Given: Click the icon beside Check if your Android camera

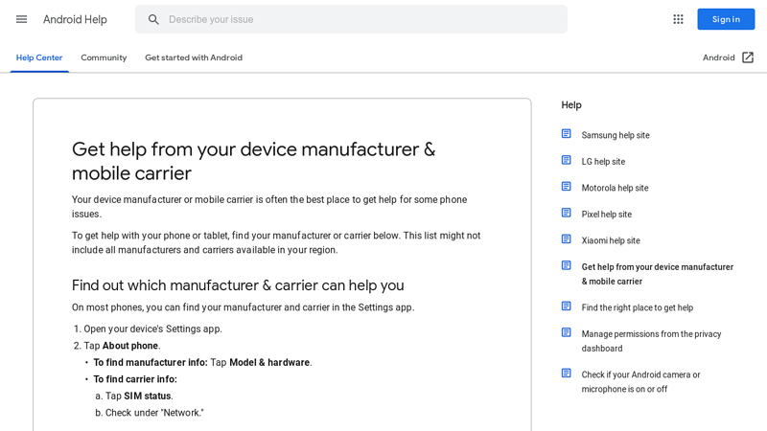Looking at the screenshot, I should [566, 374].
